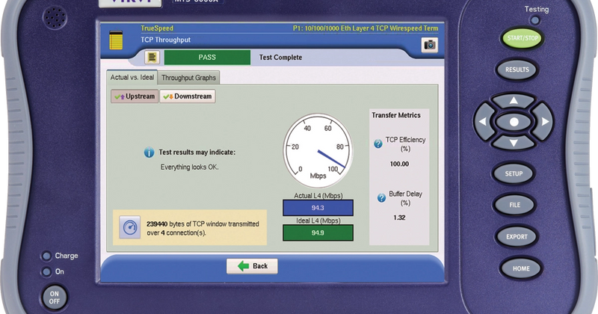
Task: Click the results list icon beside PASS
Action: coord(152,58)
